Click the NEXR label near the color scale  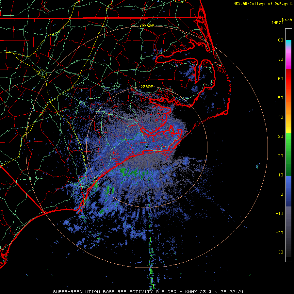pos(287,20)
